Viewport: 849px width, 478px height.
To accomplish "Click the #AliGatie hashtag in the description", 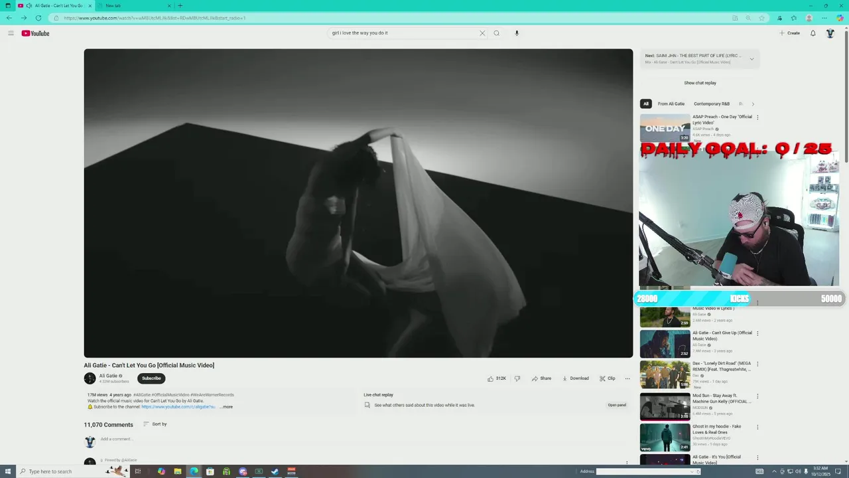I will (142, 395).
